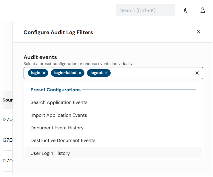Click the login-failed chip label
Screen dimensions: 213x177
(65, 73)
